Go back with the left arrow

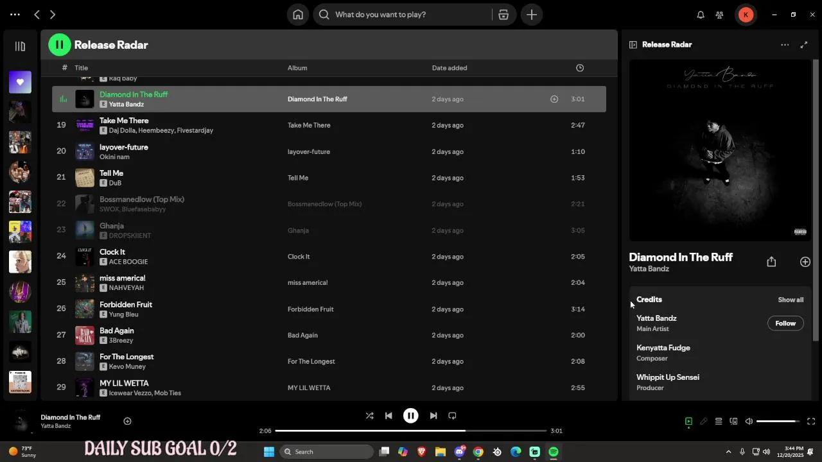pyautogui.click(x=37, y=14)
